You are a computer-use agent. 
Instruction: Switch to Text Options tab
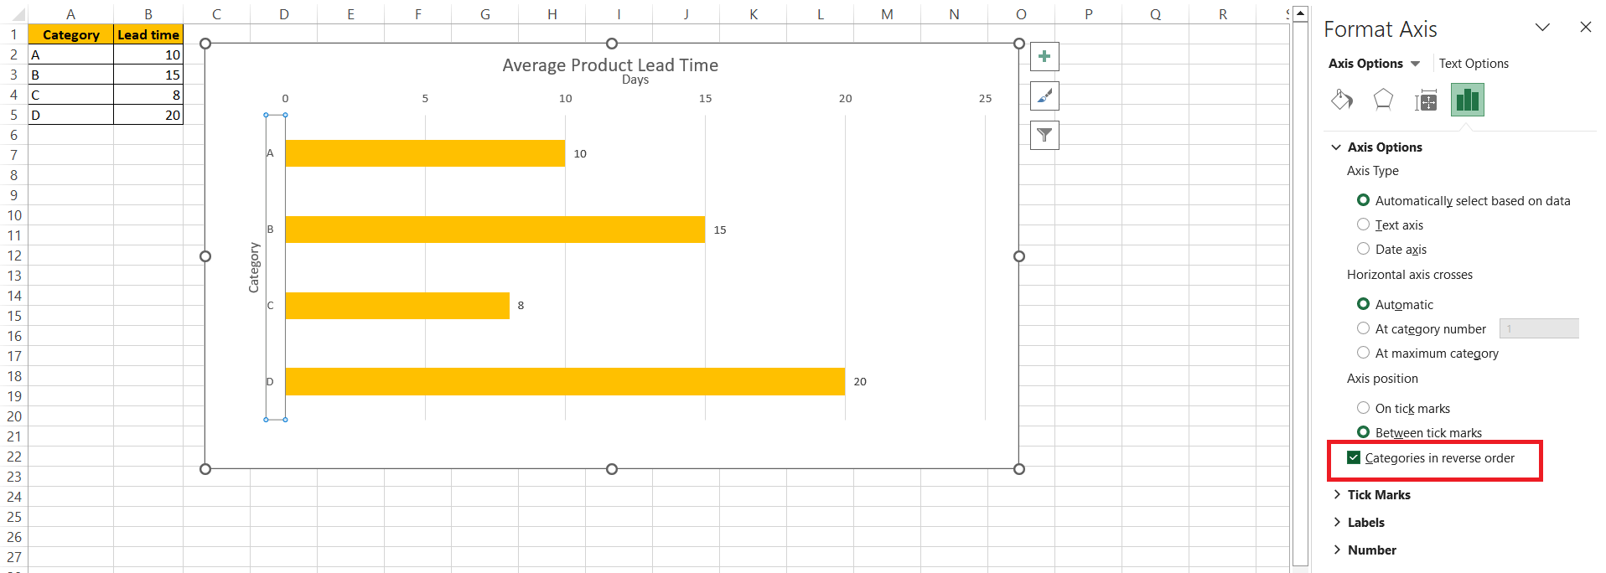(x=1474, y=64)
